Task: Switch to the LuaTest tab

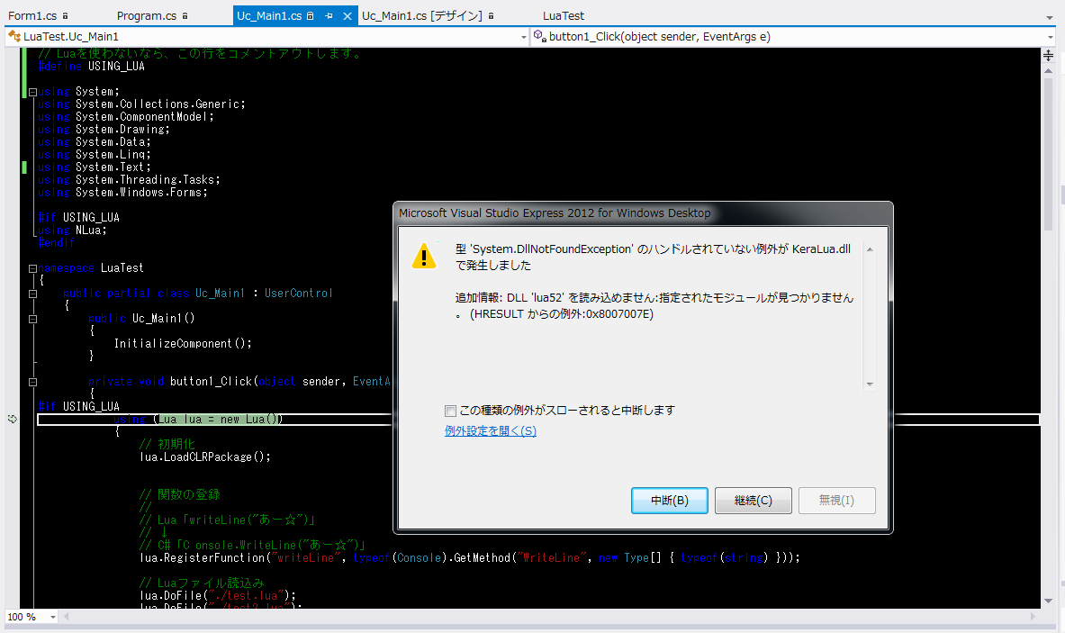Action: click(563, 15)
